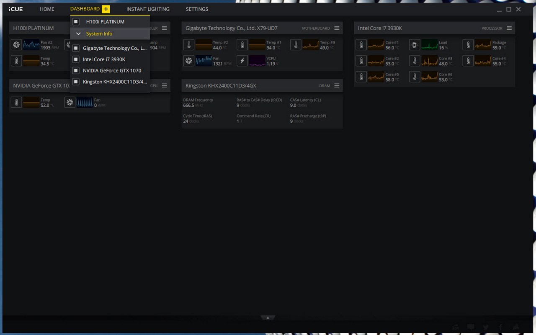536x335 pixels.
Task: Open the DRAM panel hamburger menu
Action: coord(337,85)
